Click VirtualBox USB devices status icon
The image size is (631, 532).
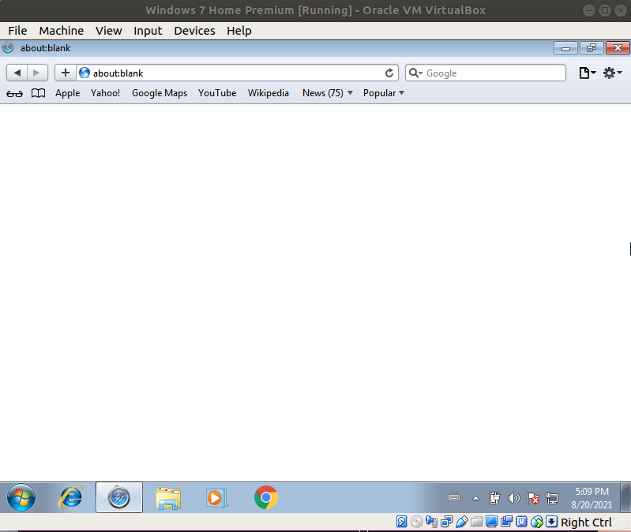[461, 522]
